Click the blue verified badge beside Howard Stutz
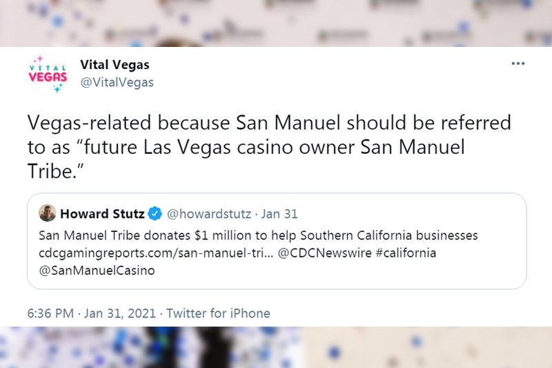 coord(155,214)
